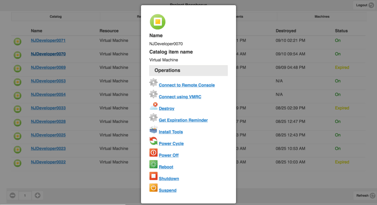Open the Catalog tab
This screenshot has width=377, height=205.
point(56,16)
